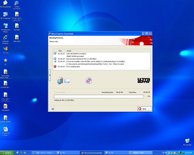Open the Internet Explorer desktop icon
This screenshot has width=194, height=155.
tap(5, 38)
